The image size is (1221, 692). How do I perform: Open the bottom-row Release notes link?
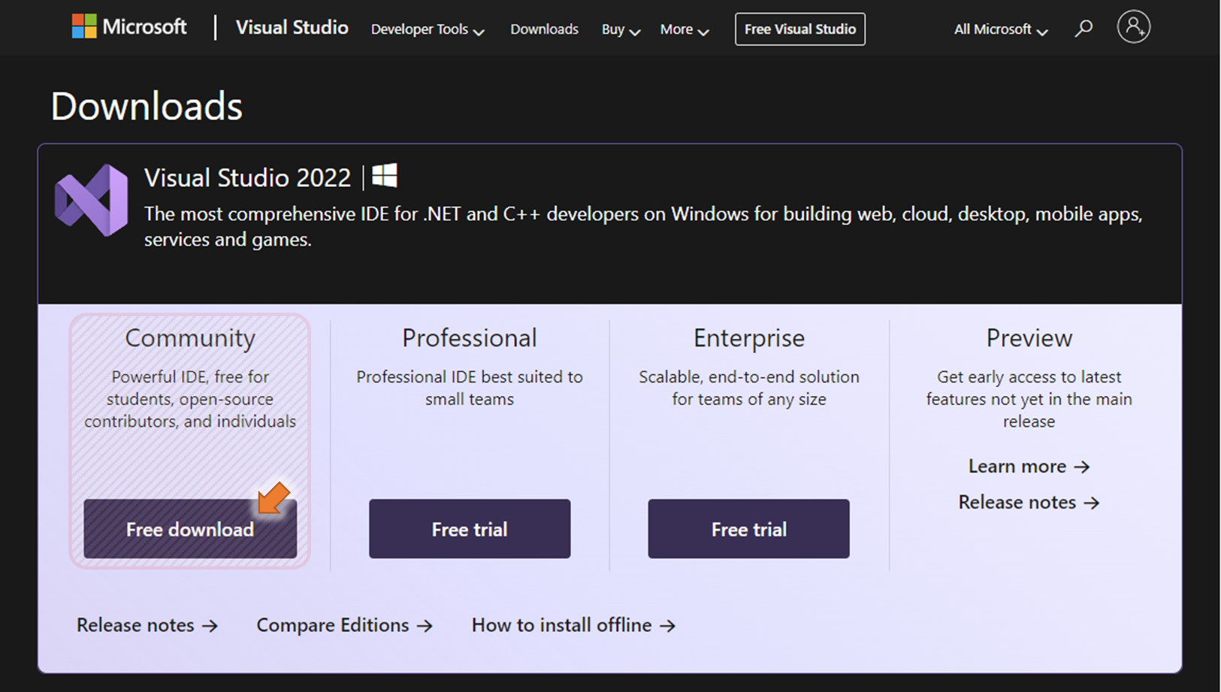(x=147, y=625)
